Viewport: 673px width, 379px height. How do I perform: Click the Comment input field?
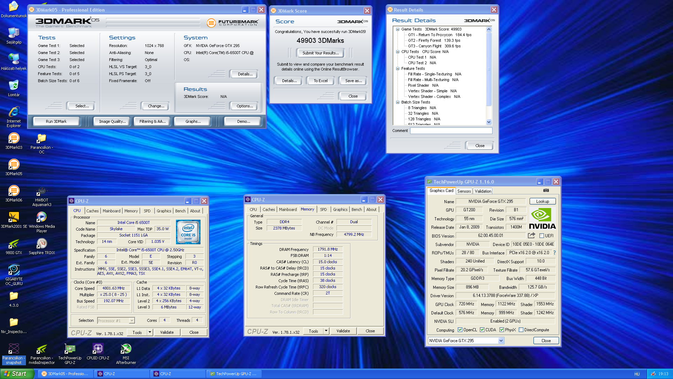(451, 131)
